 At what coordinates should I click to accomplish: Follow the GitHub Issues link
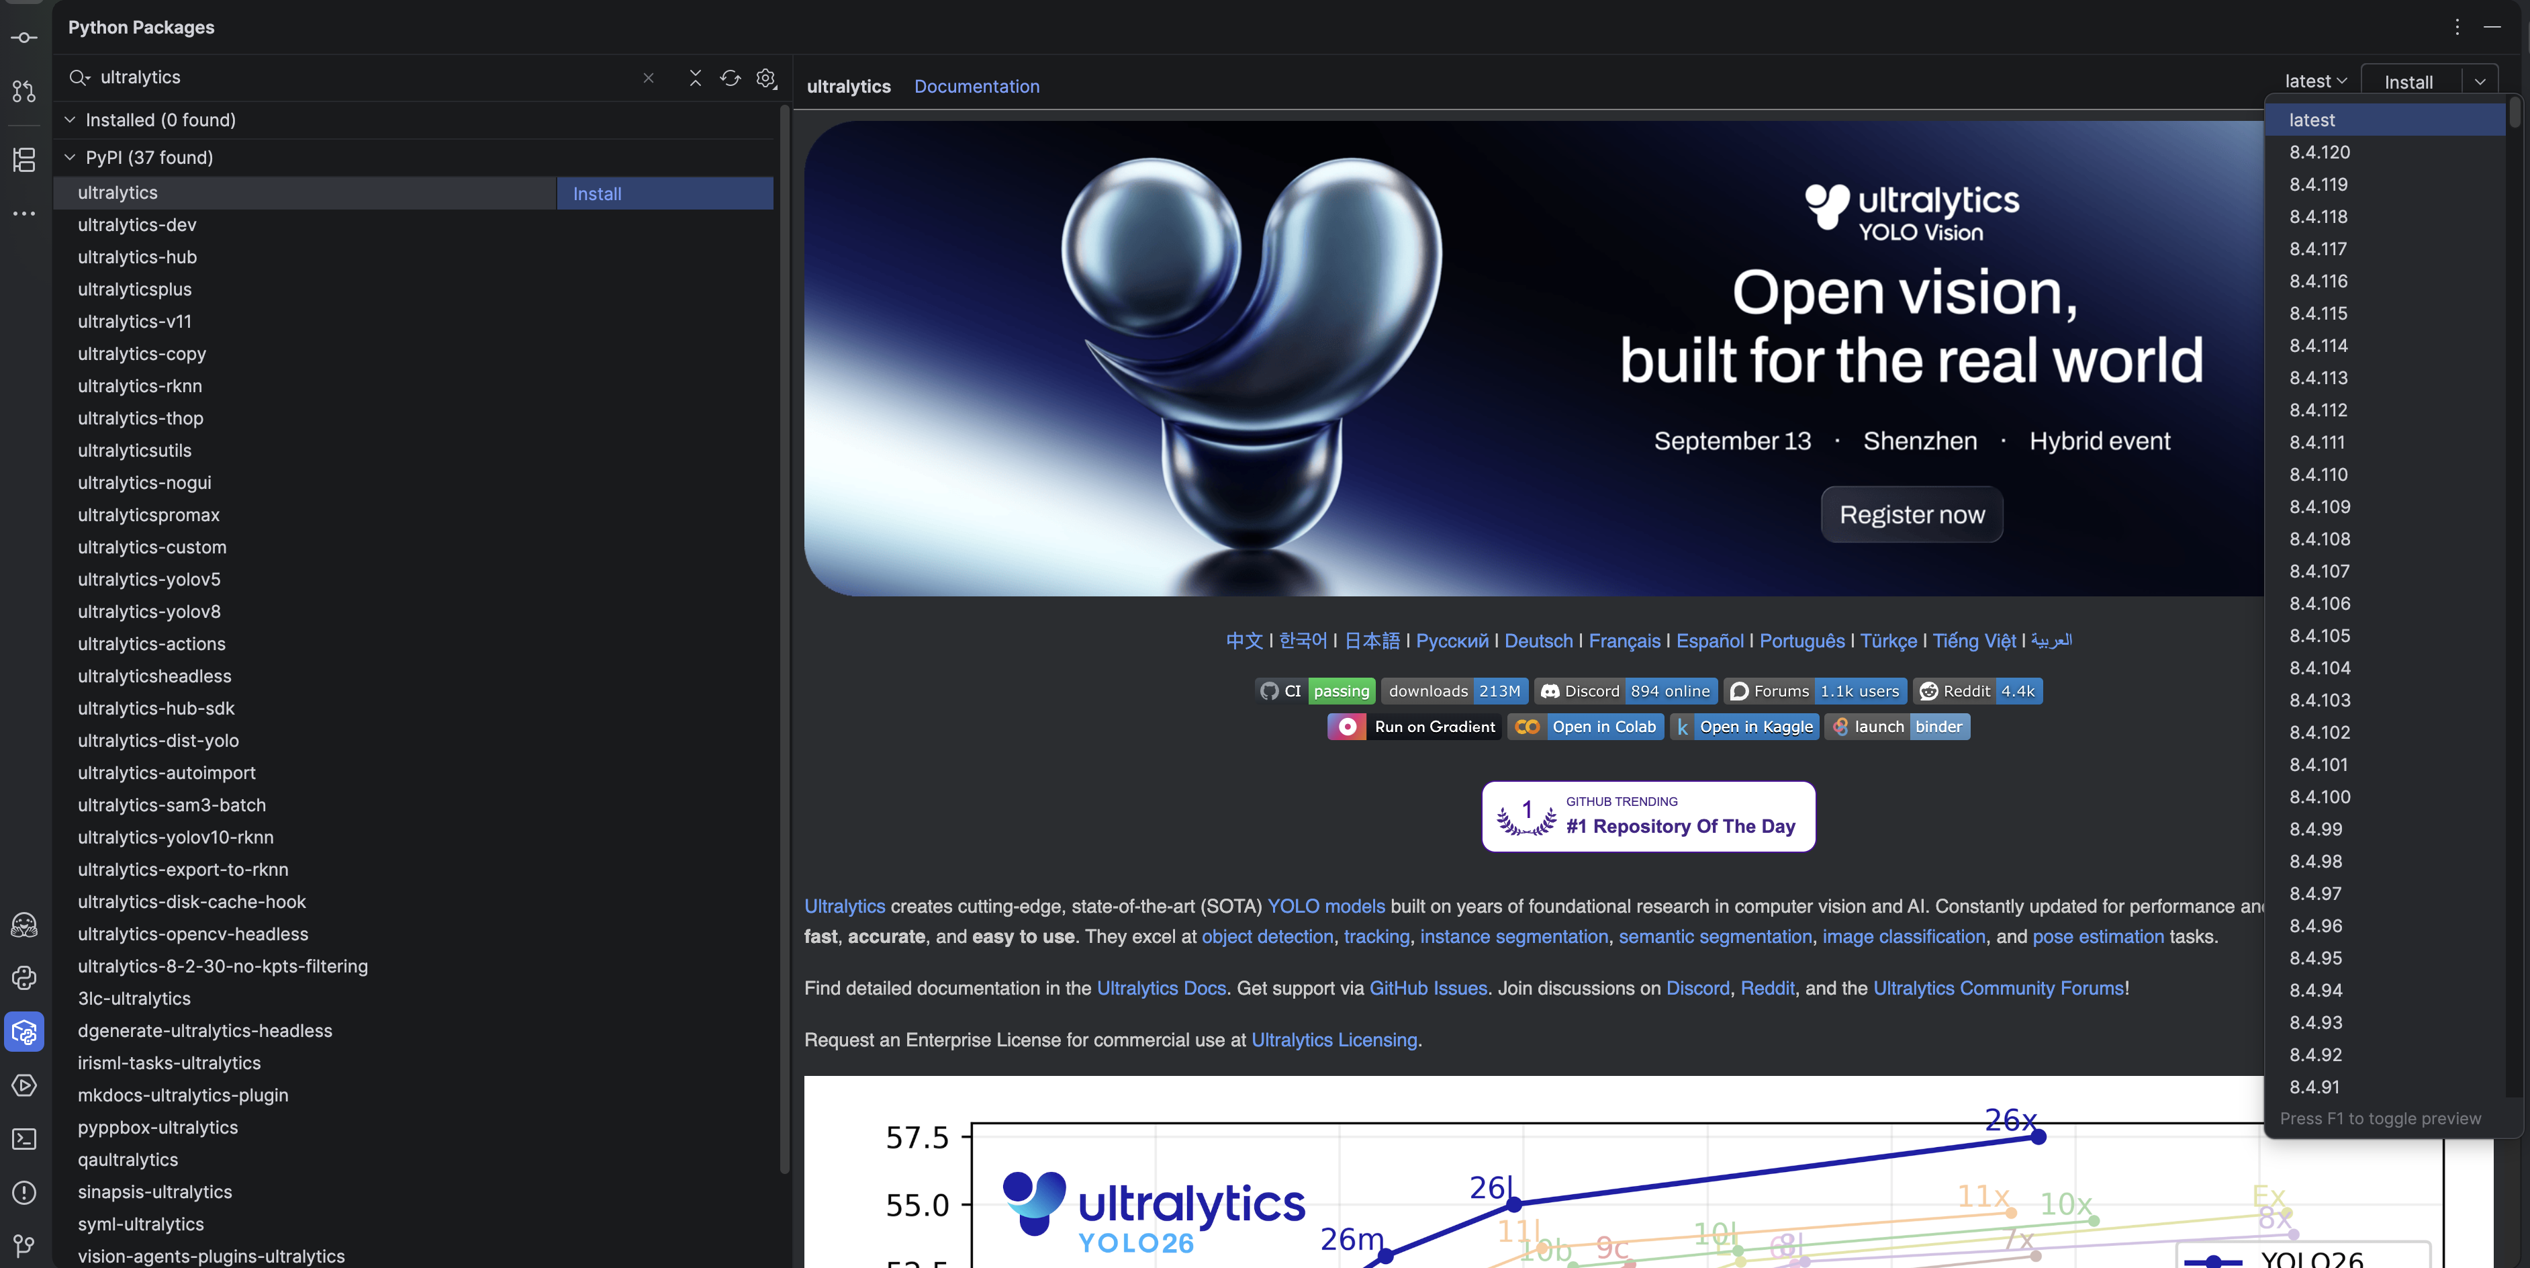[x=1428, y=988]
